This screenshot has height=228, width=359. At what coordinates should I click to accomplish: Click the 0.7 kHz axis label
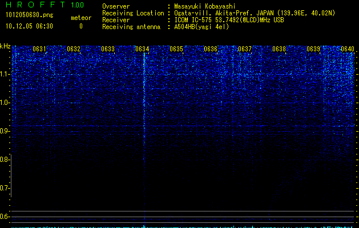tap(4, 188)
